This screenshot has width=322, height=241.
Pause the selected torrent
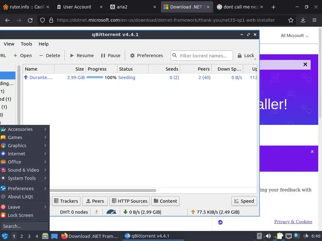coord(110,56)
